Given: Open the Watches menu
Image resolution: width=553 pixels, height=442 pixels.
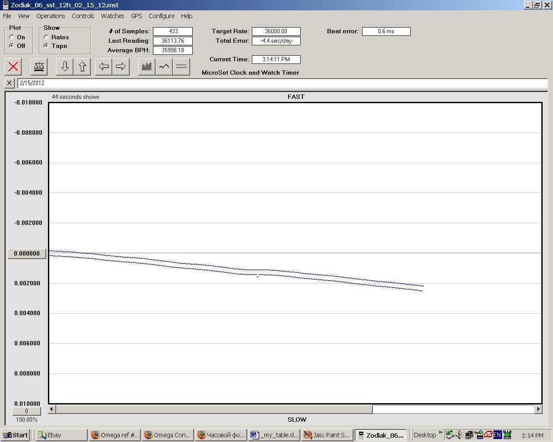Looking at the screenshot, I should (112, 16).
